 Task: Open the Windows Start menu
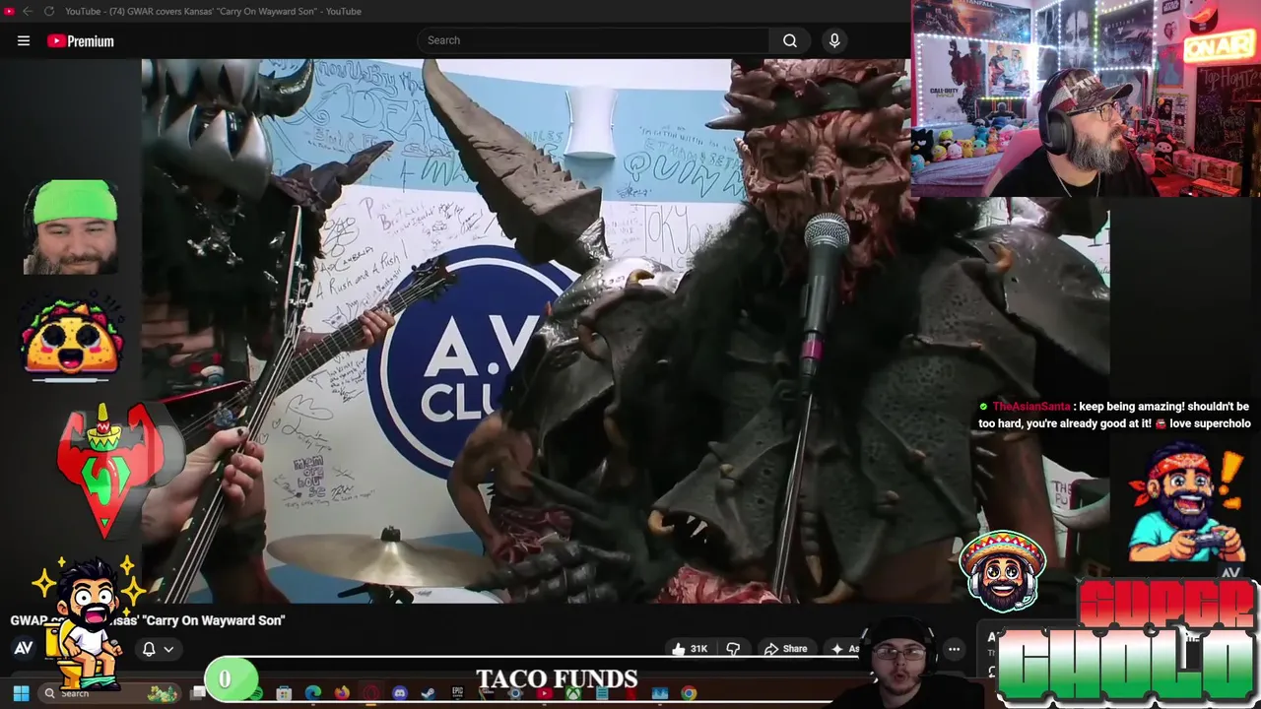point(21,693)
